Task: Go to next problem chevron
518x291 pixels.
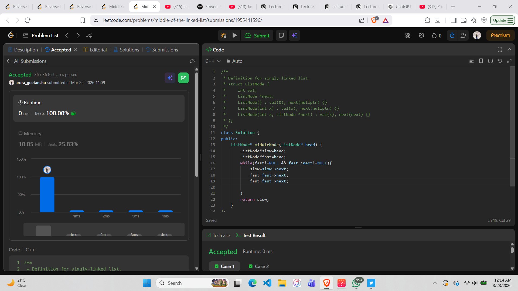Action: tap(78, 35)
